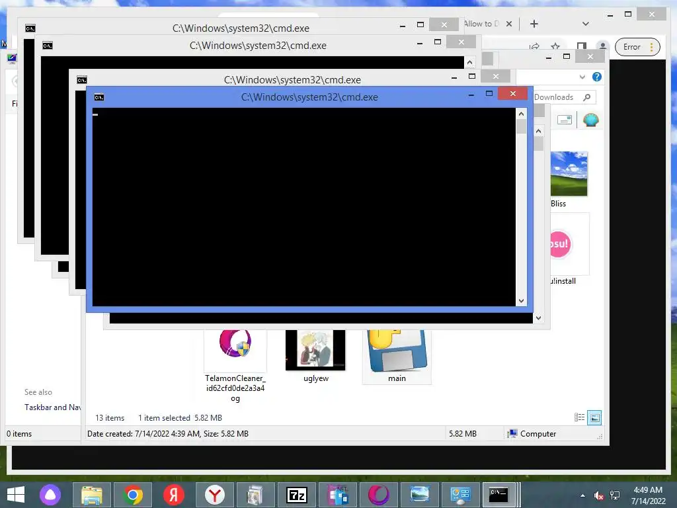Screen dimensions: 677x508
Task: Close the Chrome tab 'Allow to D'
Action: pos(509,24)
